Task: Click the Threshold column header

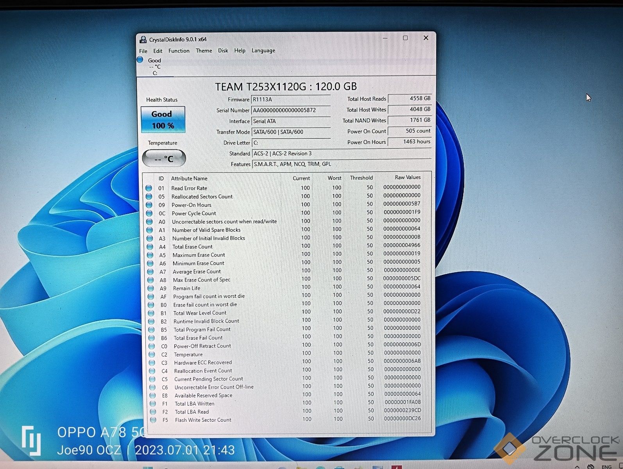Action: (x=361, y=178)
